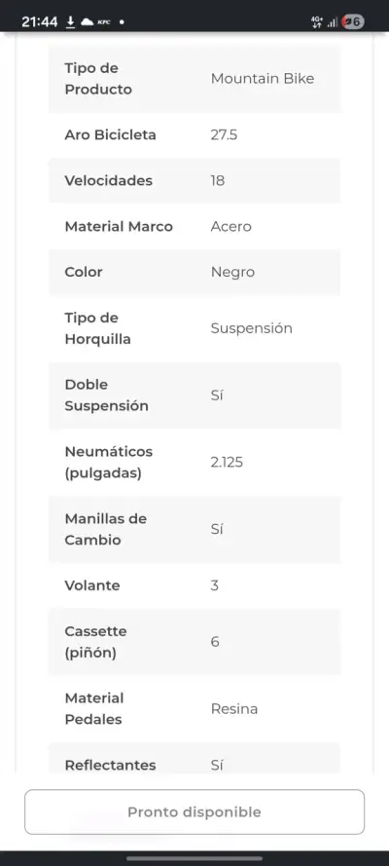Tap the Tipo de Horquilla Suspensión value
389x866 pixels.
pyautogui.click(x=251, y=328)
